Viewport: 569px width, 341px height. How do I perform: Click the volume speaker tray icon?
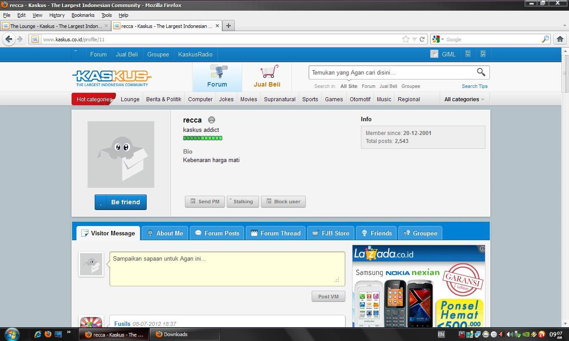(509, 334)
